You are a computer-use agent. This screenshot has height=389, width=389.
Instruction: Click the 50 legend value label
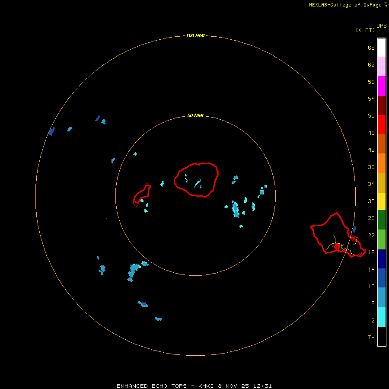[371, 115]
